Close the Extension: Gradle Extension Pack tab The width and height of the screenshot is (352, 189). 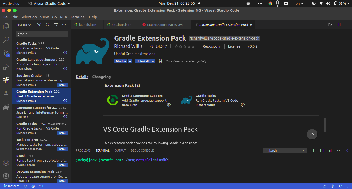click(x=251, y=25)
